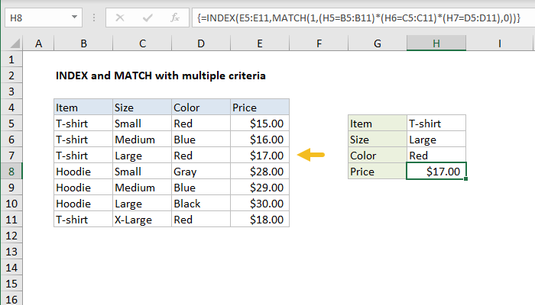Click the Enter checkmark icon in formula bar

148,18
